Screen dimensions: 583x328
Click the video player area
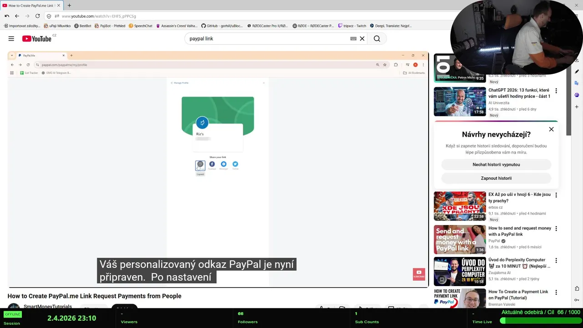(x=218, y=169)
